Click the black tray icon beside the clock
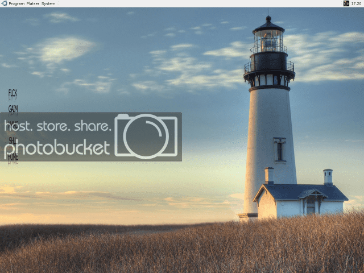This screenshot has height=273, width=364. pos(346,3)
